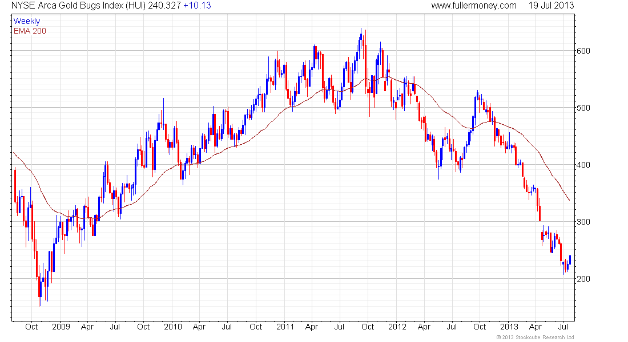Click the 2010 year label on time axis
This screenshot has width=628, height=342.
pyautogui.click(x=173, y=327)
